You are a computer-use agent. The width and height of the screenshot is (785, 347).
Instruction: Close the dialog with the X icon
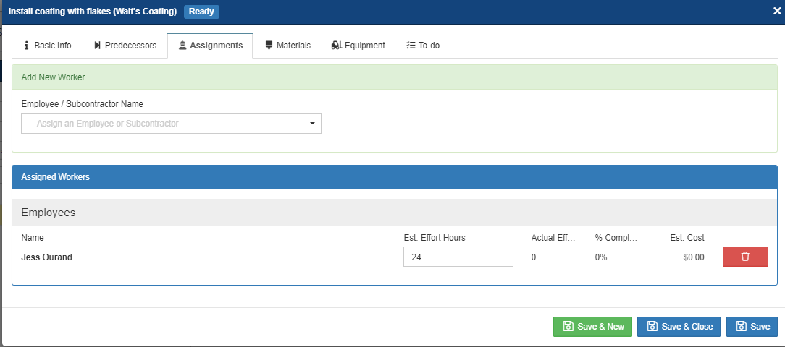[777, 12]
